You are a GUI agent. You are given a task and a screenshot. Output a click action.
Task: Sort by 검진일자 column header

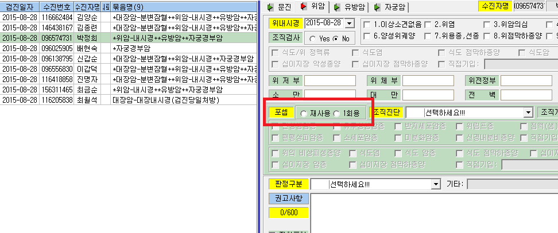[20, 7]
